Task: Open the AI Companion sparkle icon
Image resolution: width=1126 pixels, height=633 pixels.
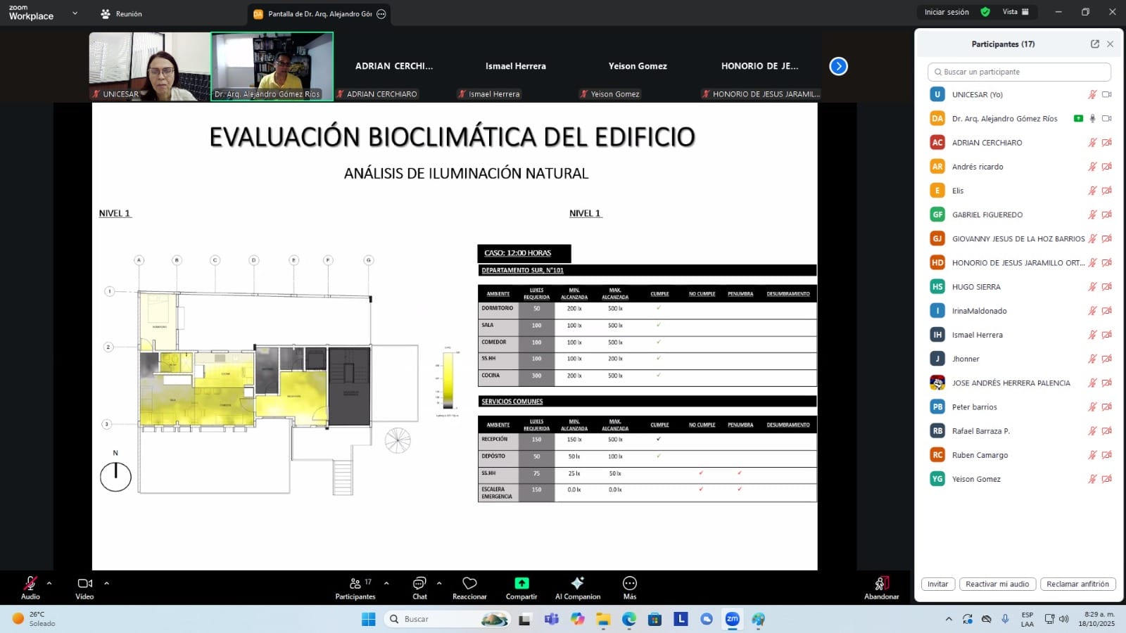Action: [x=577, y=584]
